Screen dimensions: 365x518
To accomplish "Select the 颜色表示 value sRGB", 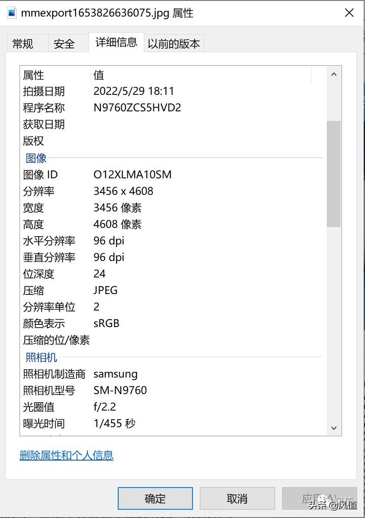I will [x=106, y=324].
